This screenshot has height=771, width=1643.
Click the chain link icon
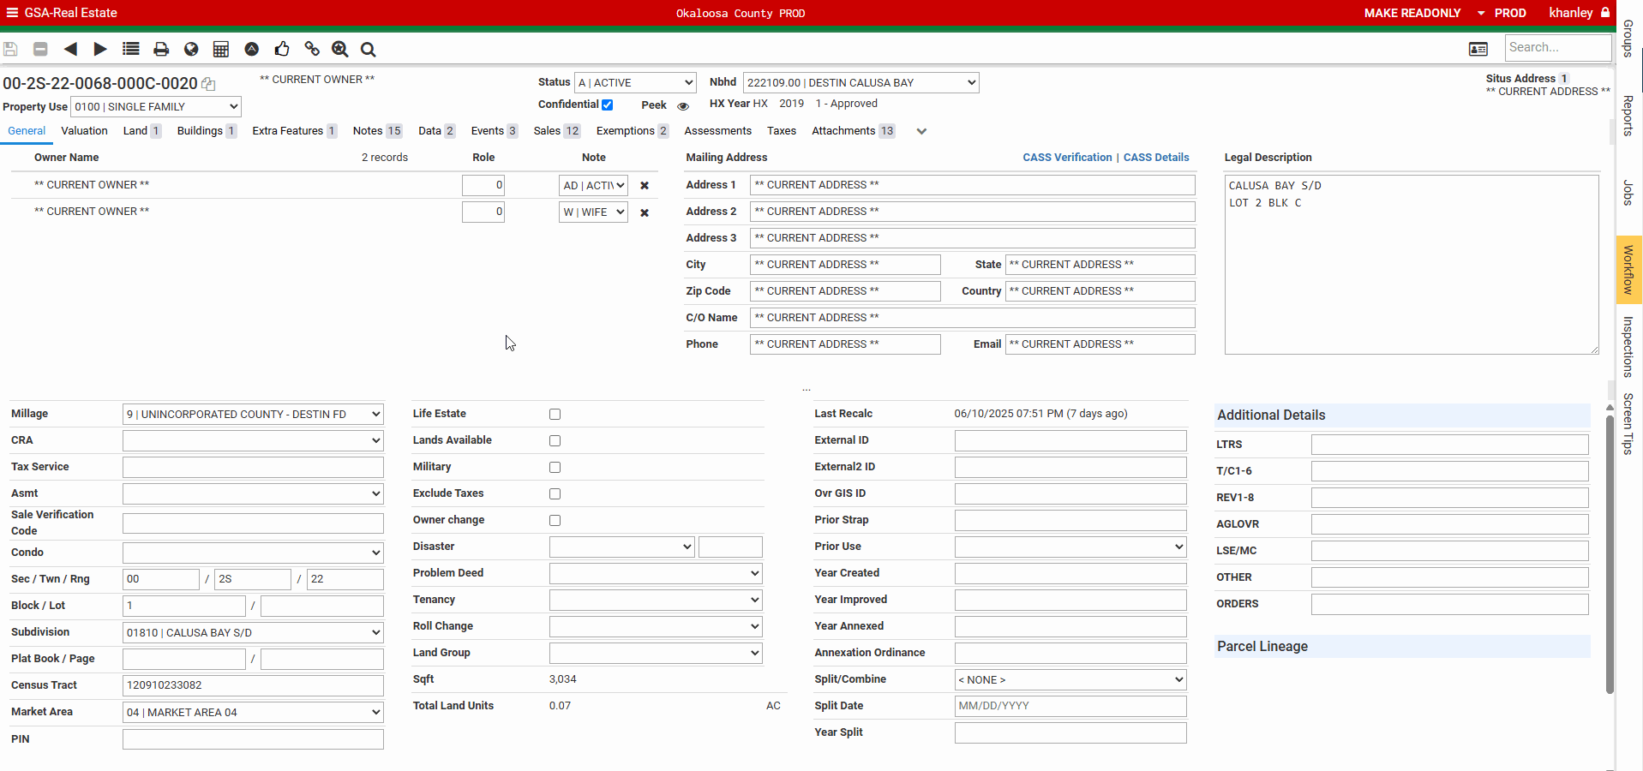312,50
